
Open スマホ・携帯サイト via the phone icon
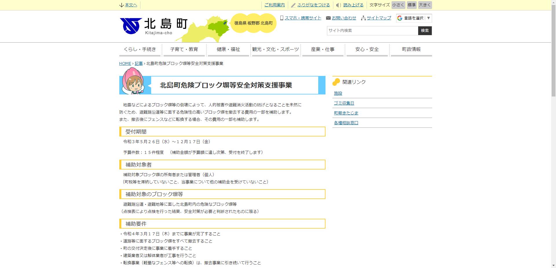point(281,18)
